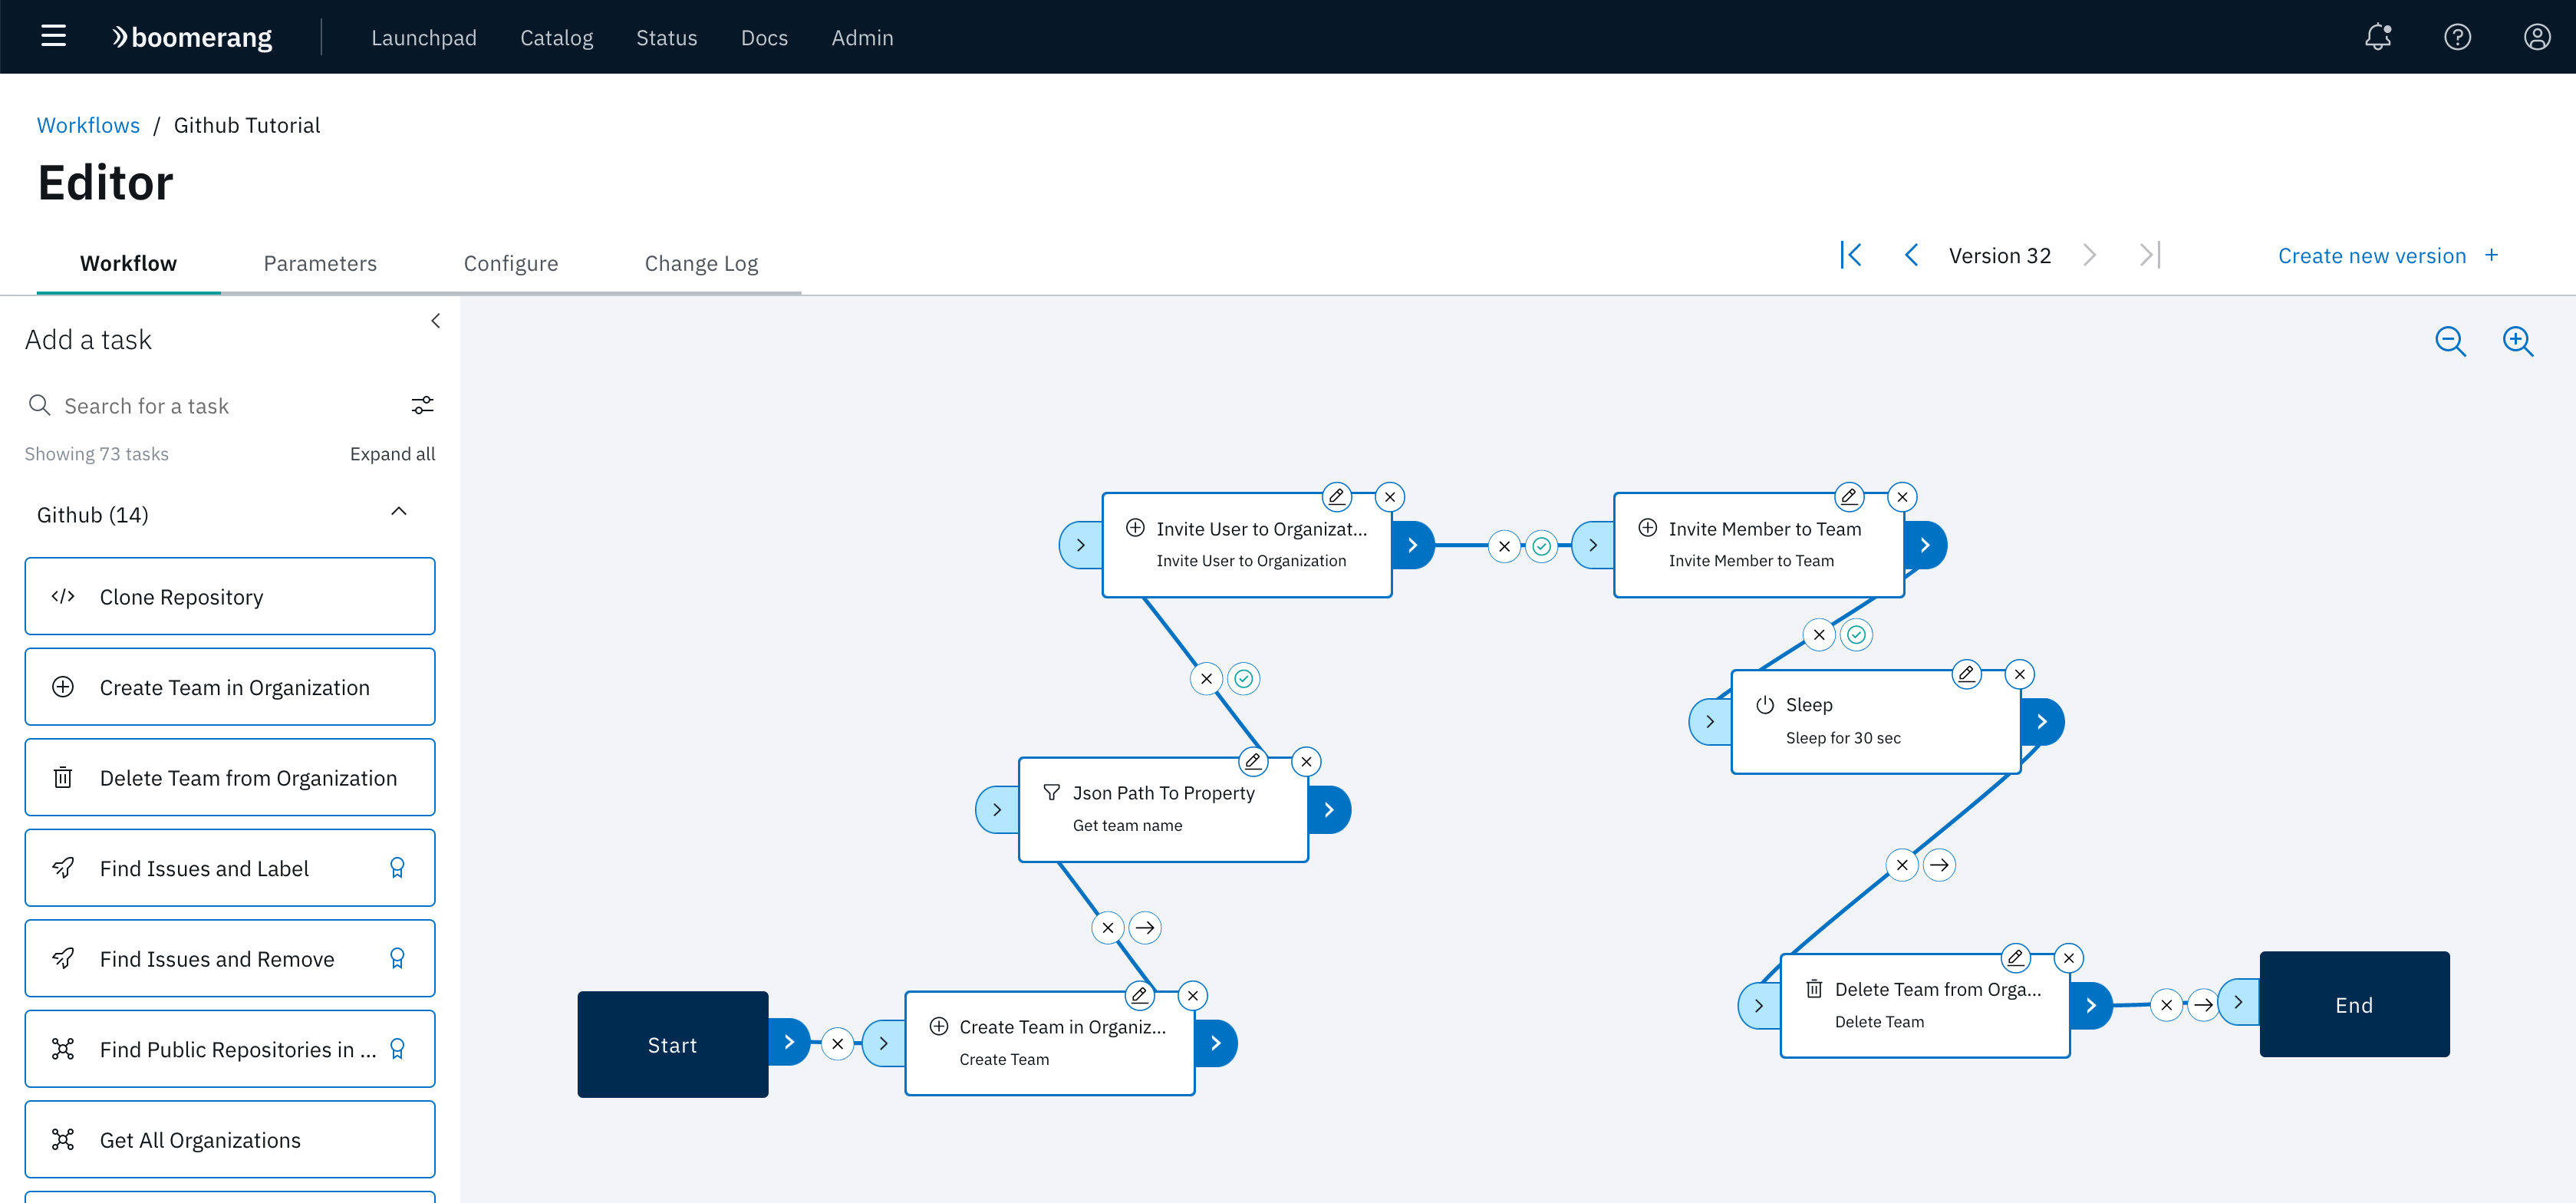Delete the Create Team node
The image size is (2576, 1203).
(x=1193, y=995)
